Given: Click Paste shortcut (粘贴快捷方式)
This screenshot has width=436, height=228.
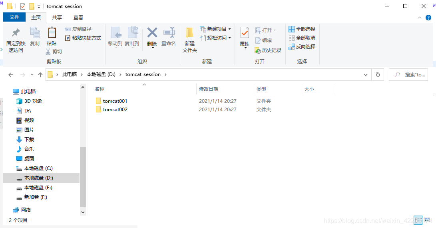Looking at the screenshot, I should (83, 38).
